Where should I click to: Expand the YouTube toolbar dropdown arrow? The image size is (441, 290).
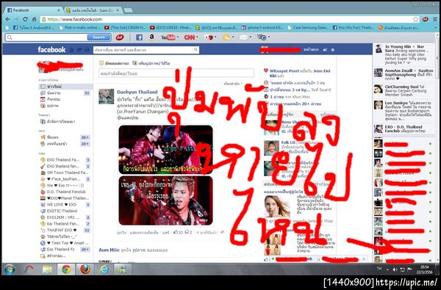(177, 37)
